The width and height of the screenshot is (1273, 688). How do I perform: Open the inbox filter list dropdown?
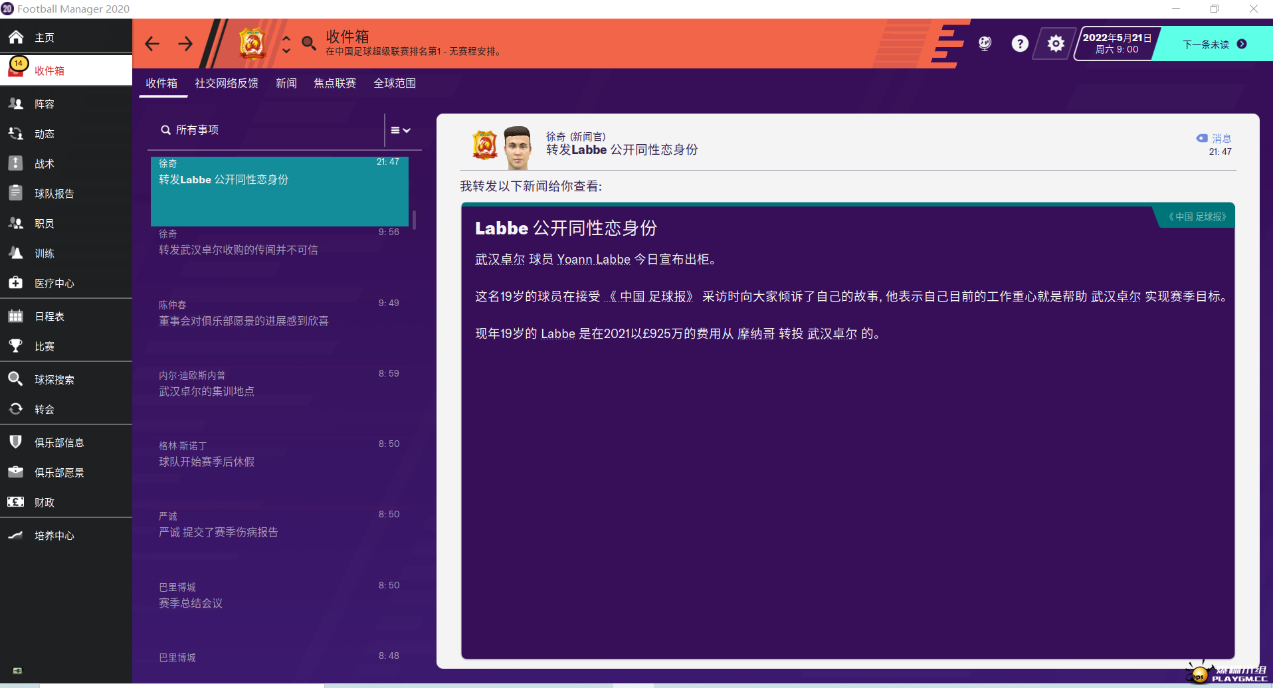(x=401, y=130)
